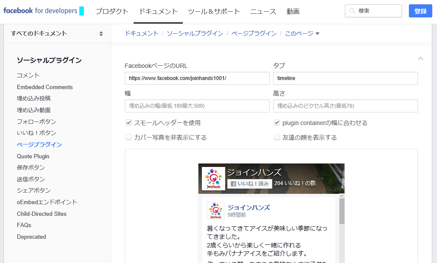Open Quote Plugin in the sidebar

(x=33, y=156)
